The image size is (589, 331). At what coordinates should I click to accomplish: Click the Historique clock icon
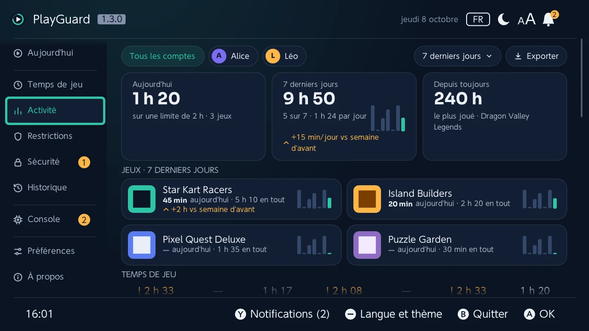[x=18, y=188]
